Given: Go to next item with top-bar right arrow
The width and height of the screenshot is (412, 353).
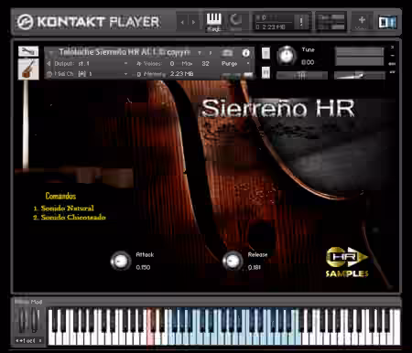Looking at the screenshot, I should 193,22.
